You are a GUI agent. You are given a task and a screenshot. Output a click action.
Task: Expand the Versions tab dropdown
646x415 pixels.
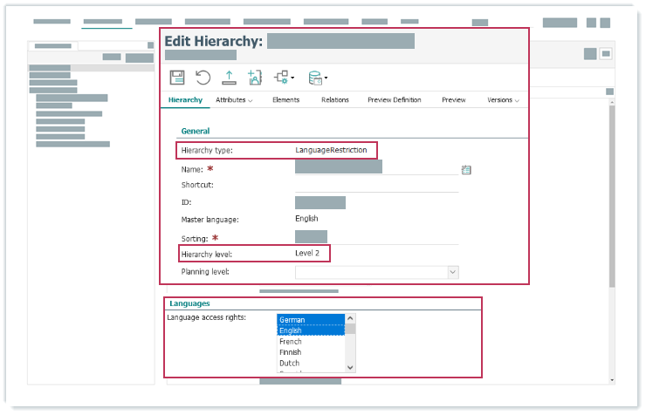pyautogui.click(x=503, y=100)
